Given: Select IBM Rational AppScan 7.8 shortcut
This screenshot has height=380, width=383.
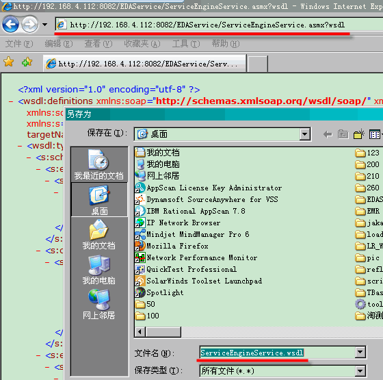Looking at the screenshot, I should (x=190, y=211).
